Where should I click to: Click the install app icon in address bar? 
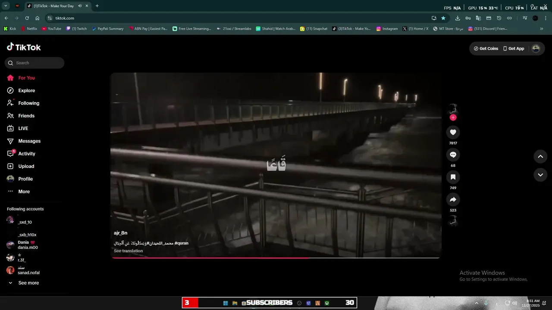point(434,18)
